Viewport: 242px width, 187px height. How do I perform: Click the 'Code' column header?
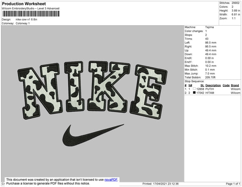point(226,85)
